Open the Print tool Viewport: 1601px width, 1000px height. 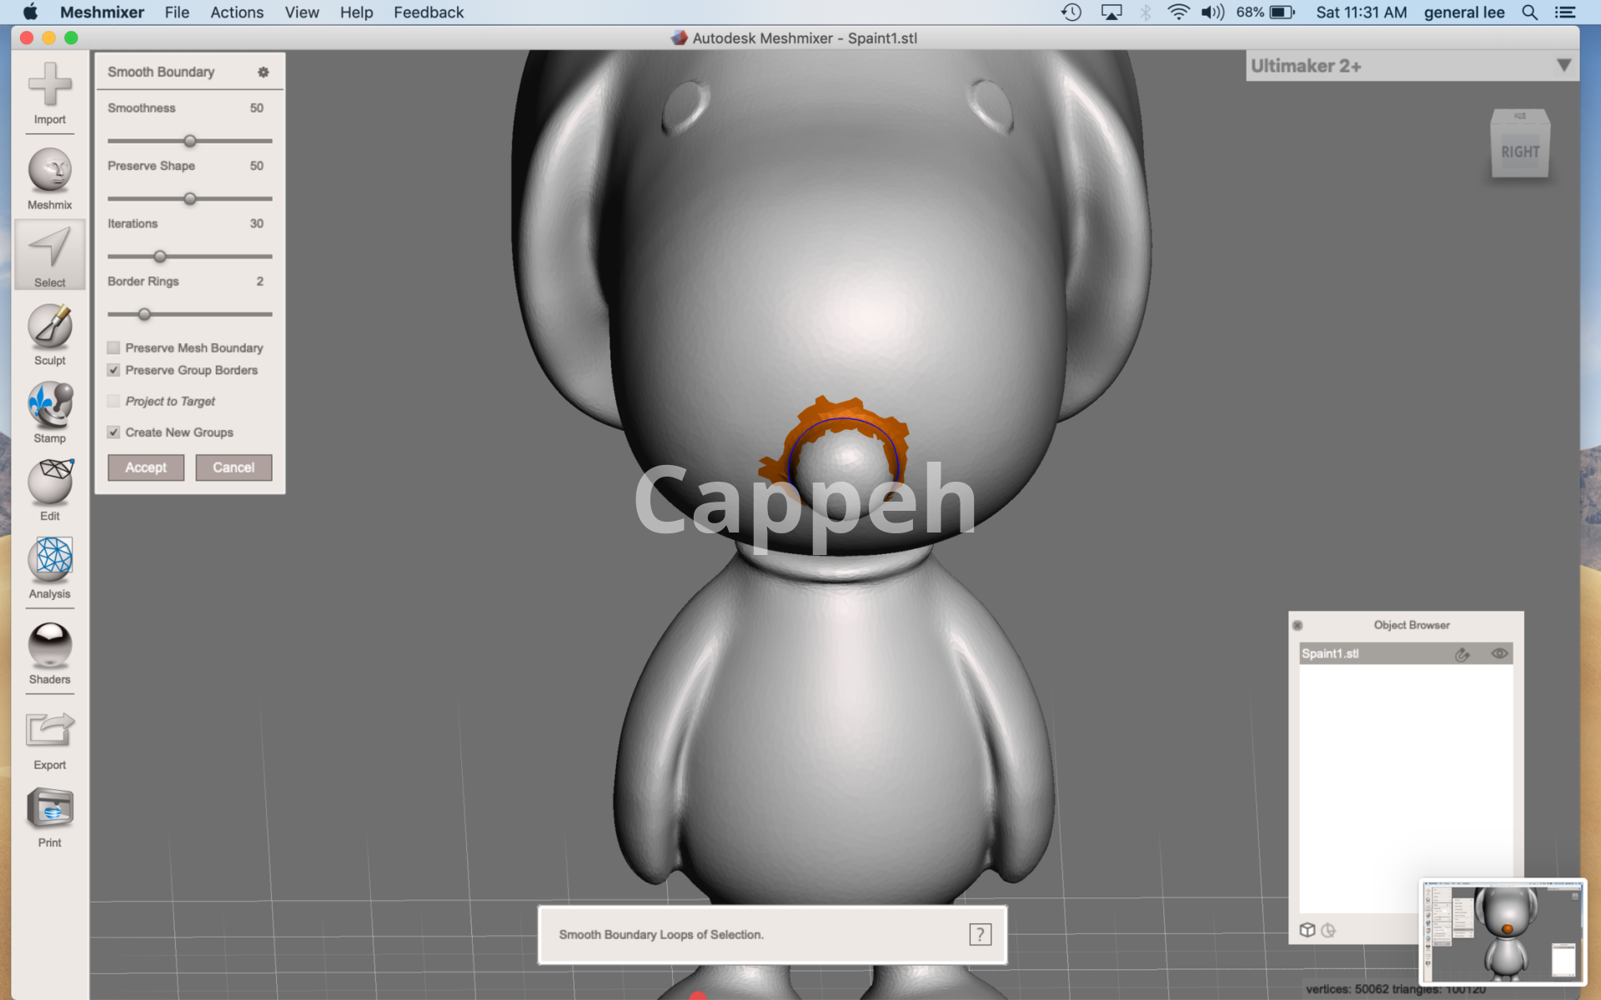pos(49,809)
